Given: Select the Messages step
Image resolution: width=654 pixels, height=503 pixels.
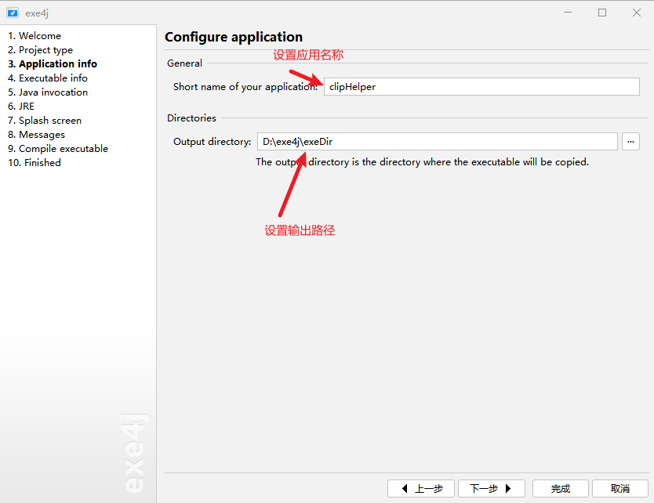Looking at the screenshot, I should pyautogui.click(x=37, y=135).
